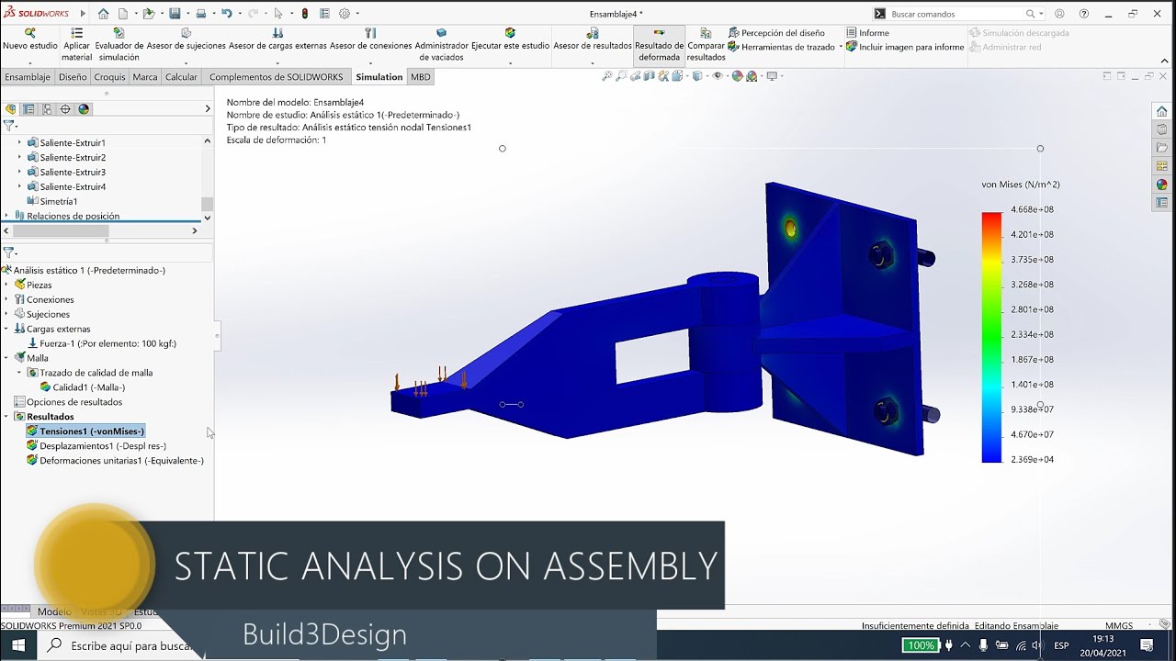The height and width of the screenshot is (661, 1176).
Task: Click the Options gear icon
Action: tap(345, 14)
